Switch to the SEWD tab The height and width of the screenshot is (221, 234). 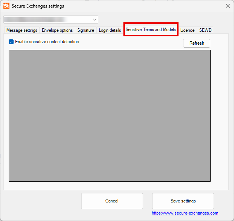pos(205,30)
